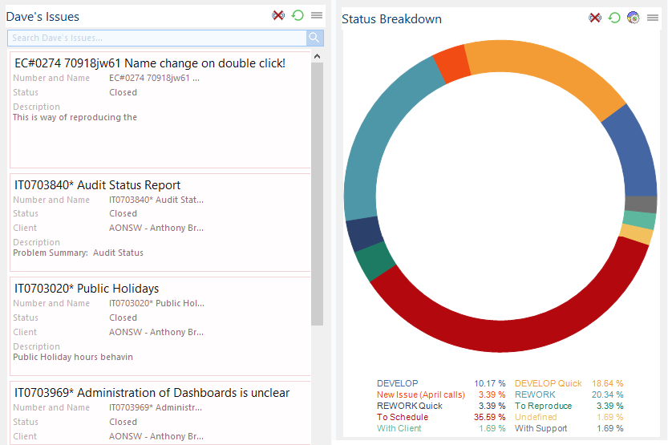Viewport: 668px width, 445px height.
Task: Click the To Reproduce legend label
Action: (543, 406)
